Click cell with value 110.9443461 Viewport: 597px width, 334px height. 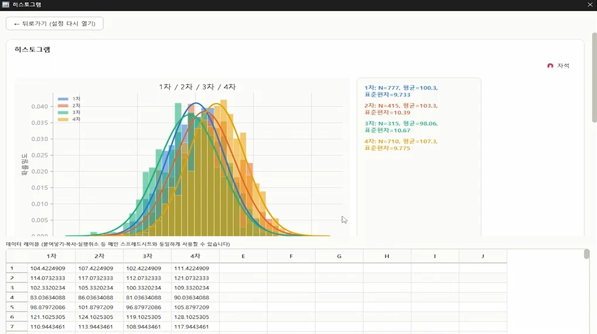(52, 327)
